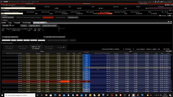173x97 pixels.
Task: Collapse the Statistiche section
Action: [x=2, y=10]
